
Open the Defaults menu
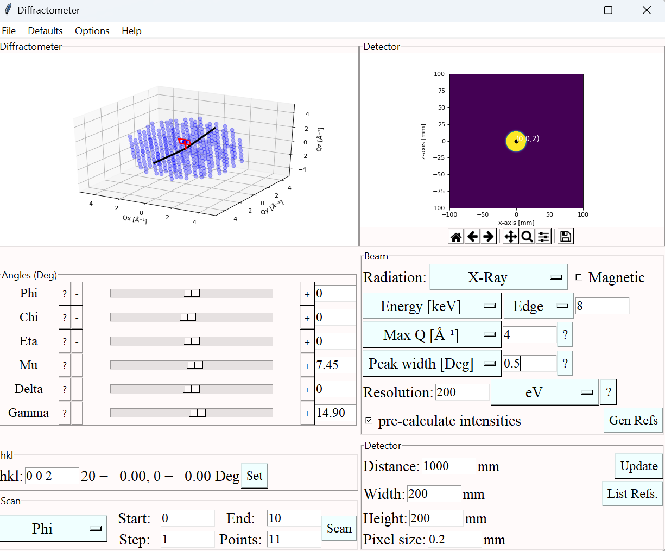pos(45,31)
